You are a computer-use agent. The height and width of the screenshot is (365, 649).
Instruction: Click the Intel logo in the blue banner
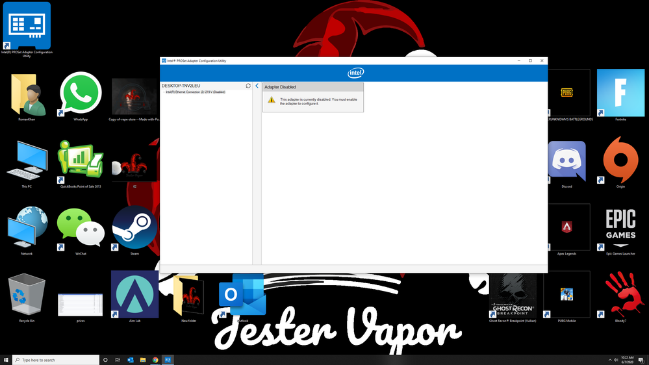(x=355, y=73)
